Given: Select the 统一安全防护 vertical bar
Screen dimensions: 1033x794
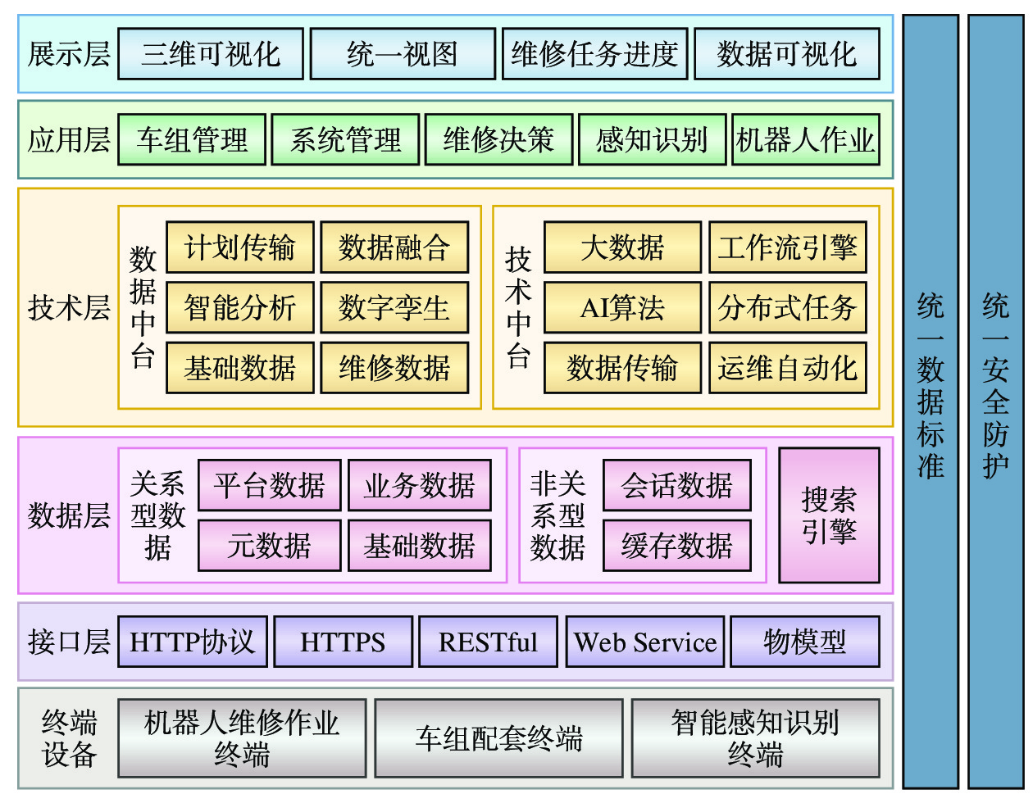Looking at the screenshot, I should point(995,402).
